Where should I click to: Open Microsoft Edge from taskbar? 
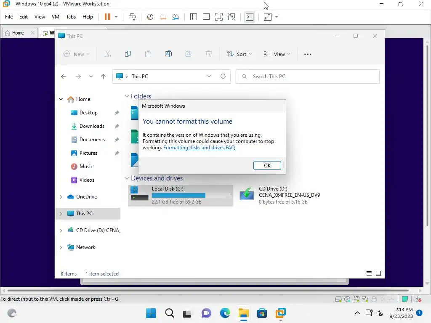click(x=225, y=313)
